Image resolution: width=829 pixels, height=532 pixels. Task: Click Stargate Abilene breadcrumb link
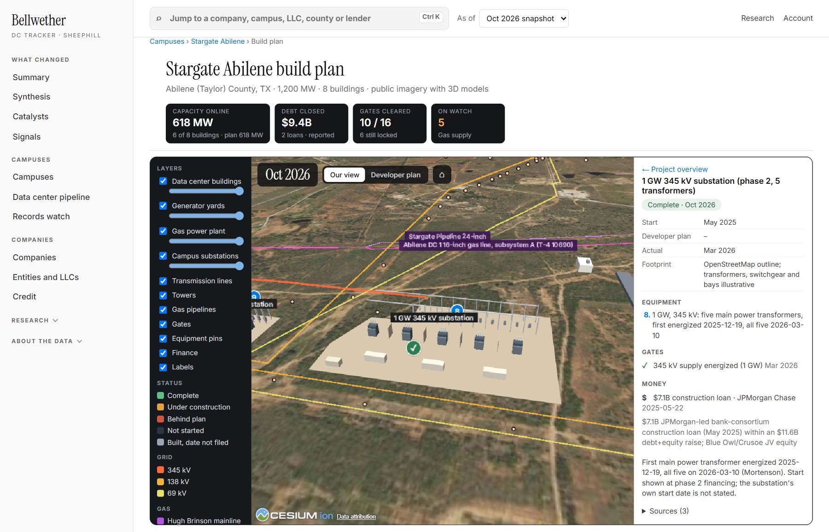tap(218, 41)
